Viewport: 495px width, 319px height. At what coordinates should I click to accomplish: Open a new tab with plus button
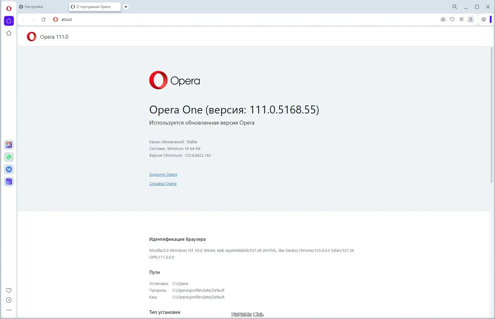pos(126,7)
